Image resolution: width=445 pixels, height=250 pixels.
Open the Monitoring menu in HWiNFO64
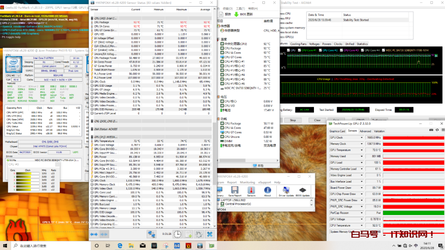247,182
